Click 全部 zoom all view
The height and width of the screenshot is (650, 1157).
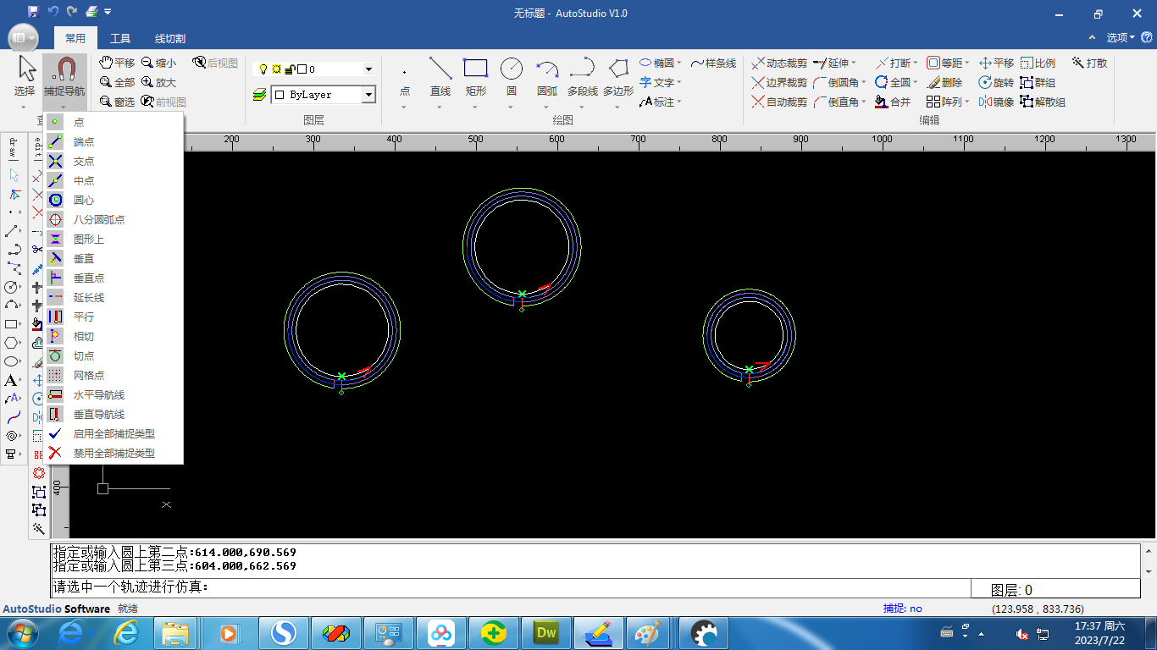click(x=117, y=82)
